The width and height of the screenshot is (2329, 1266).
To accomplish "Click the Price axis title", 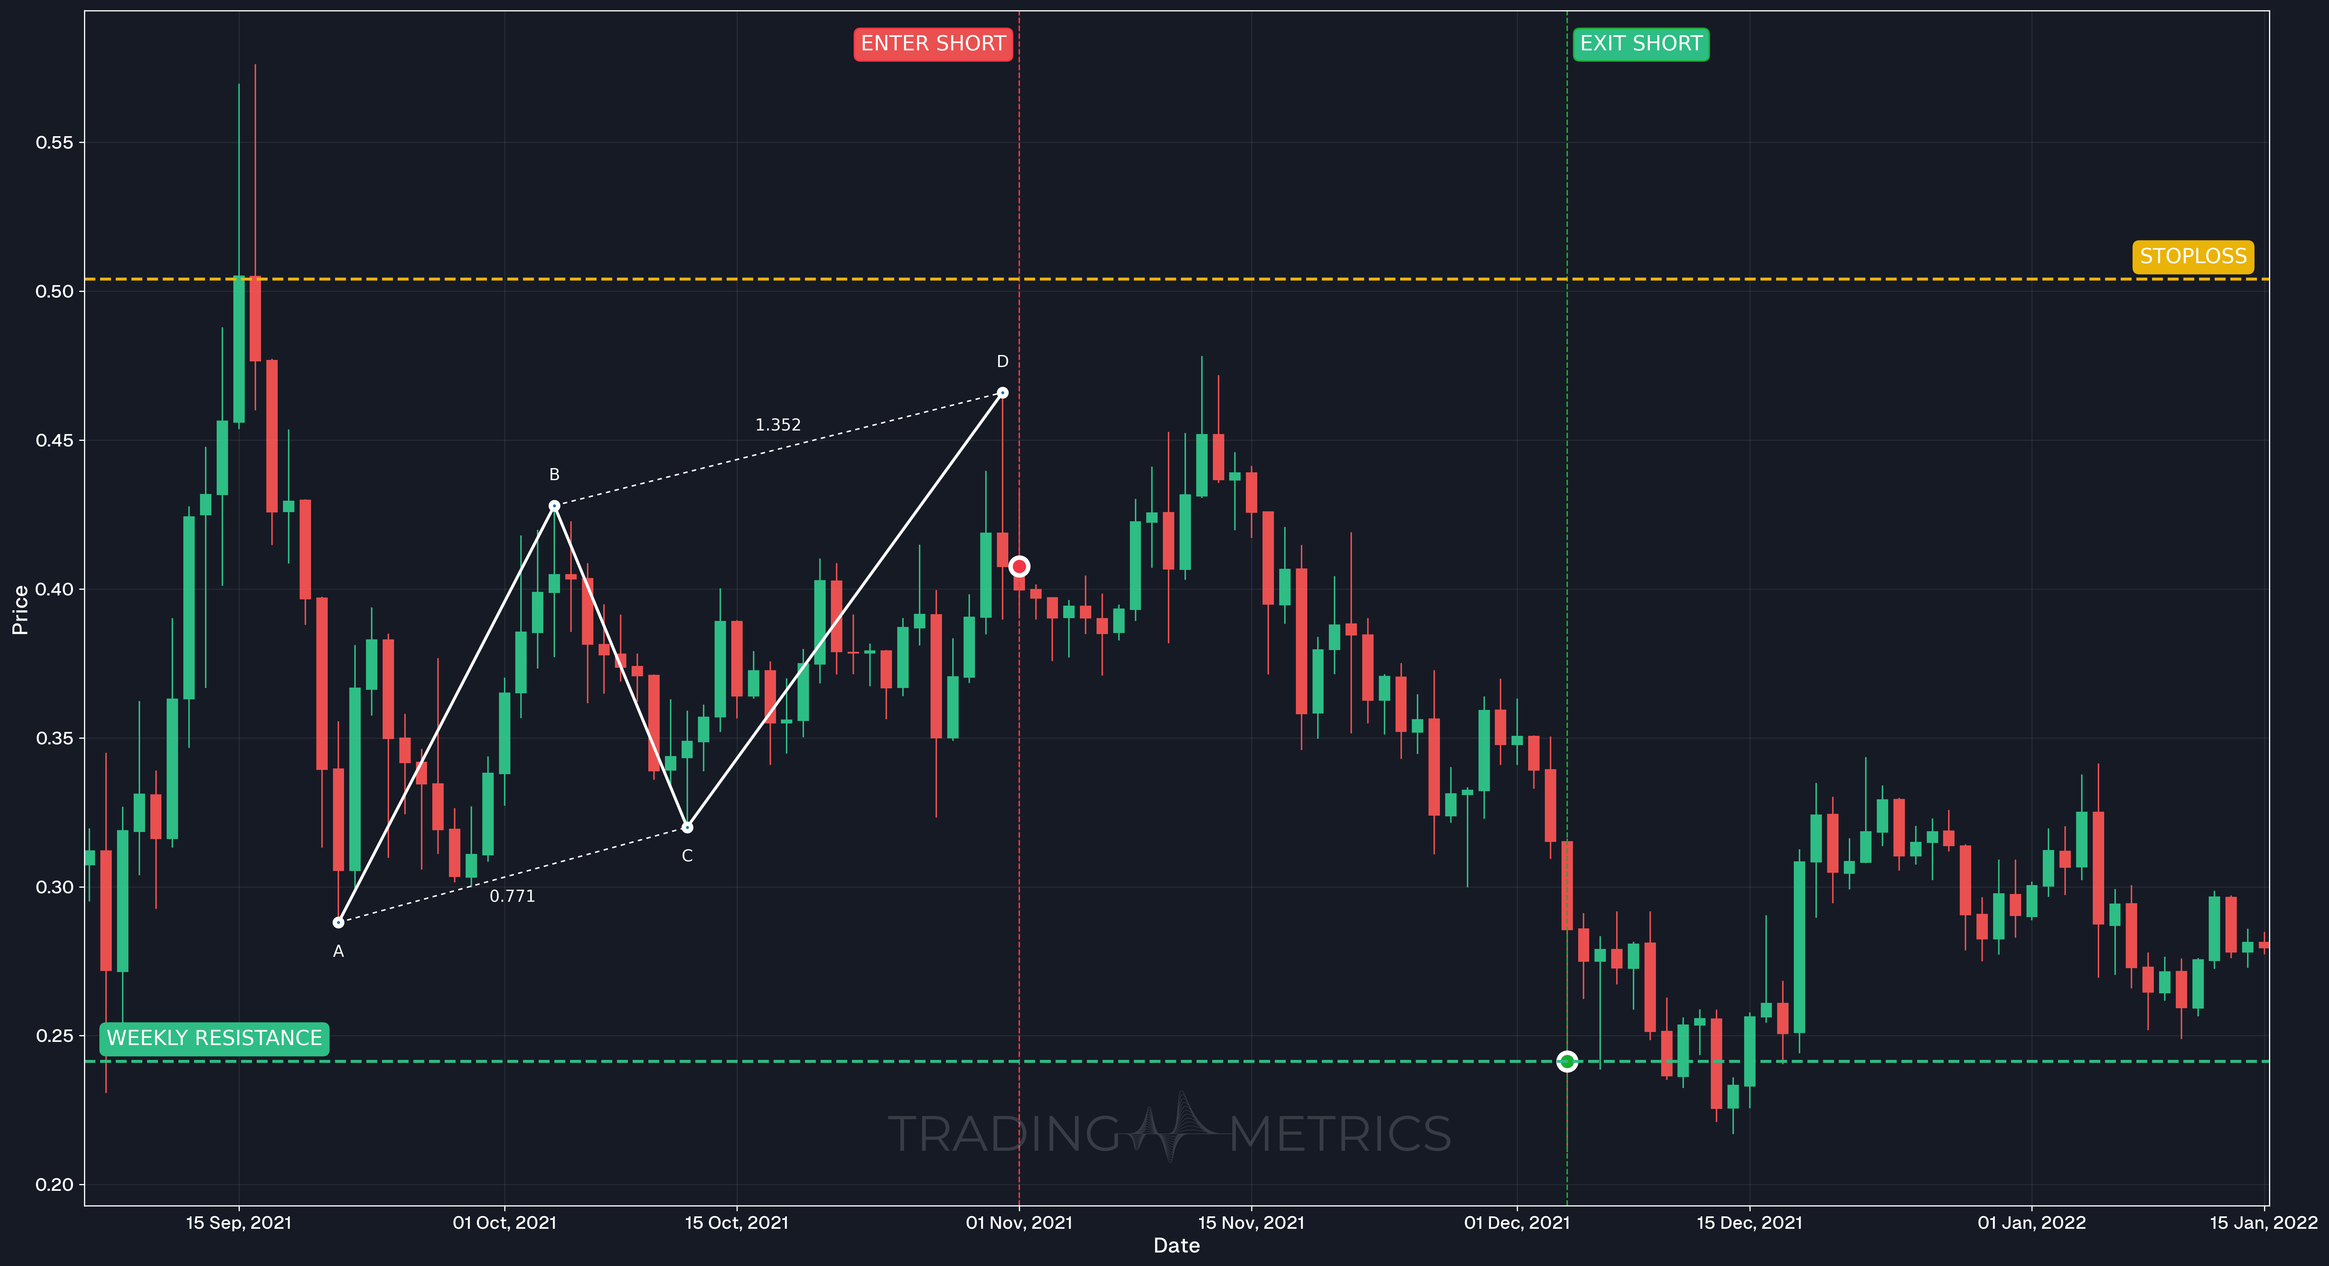I will (x=20, y=610).
